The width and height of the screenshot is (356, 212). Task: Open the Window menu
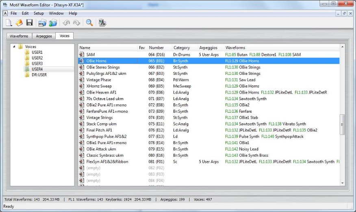coord(56,13)
